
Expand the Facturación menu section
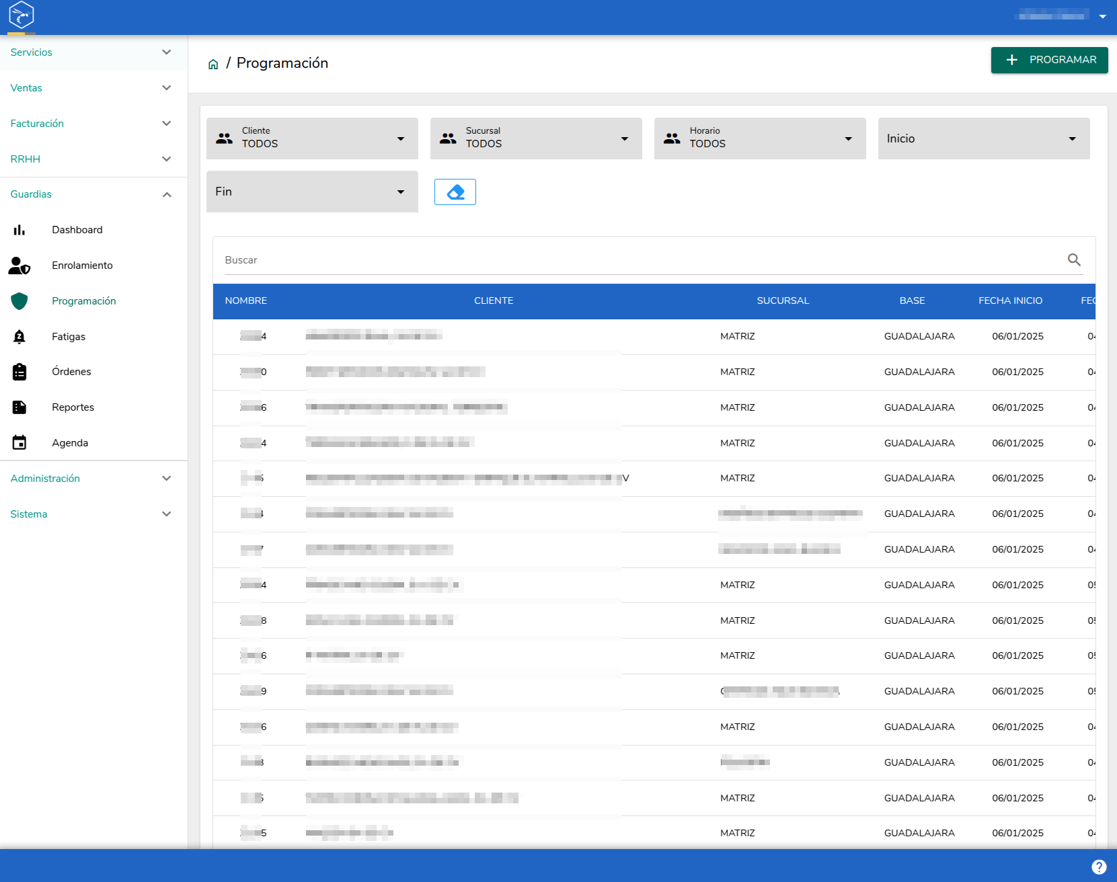tap(93, 124)
